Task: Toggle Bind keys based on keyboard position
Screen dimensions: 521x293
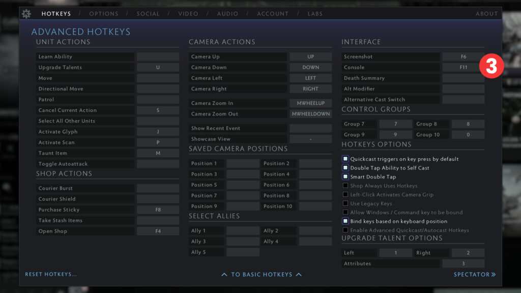Action: 345,221
